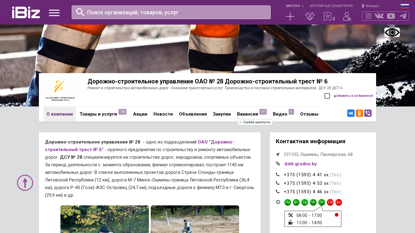Open the Отзывы tab
The height and width of the screenshot is (233, 415).
pyautogui.click(x=309, y=114)
